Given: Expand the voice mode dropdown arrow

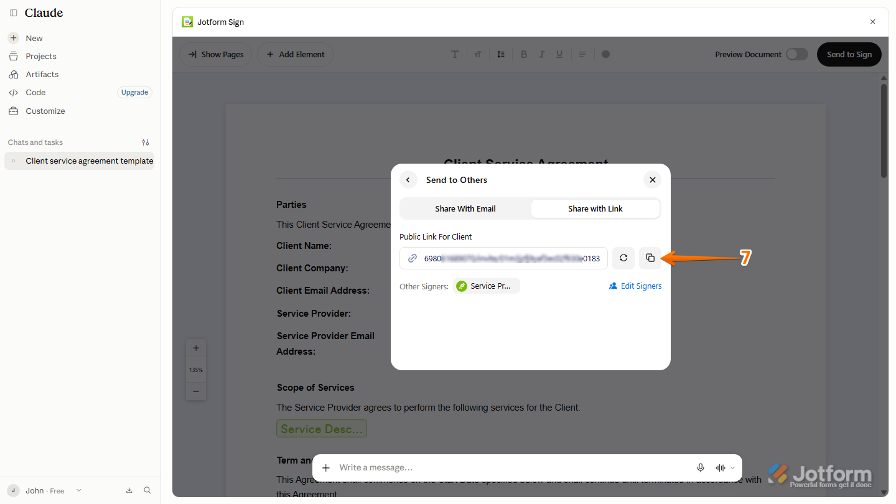Looking at the screenshot, I should pos(732,468).
